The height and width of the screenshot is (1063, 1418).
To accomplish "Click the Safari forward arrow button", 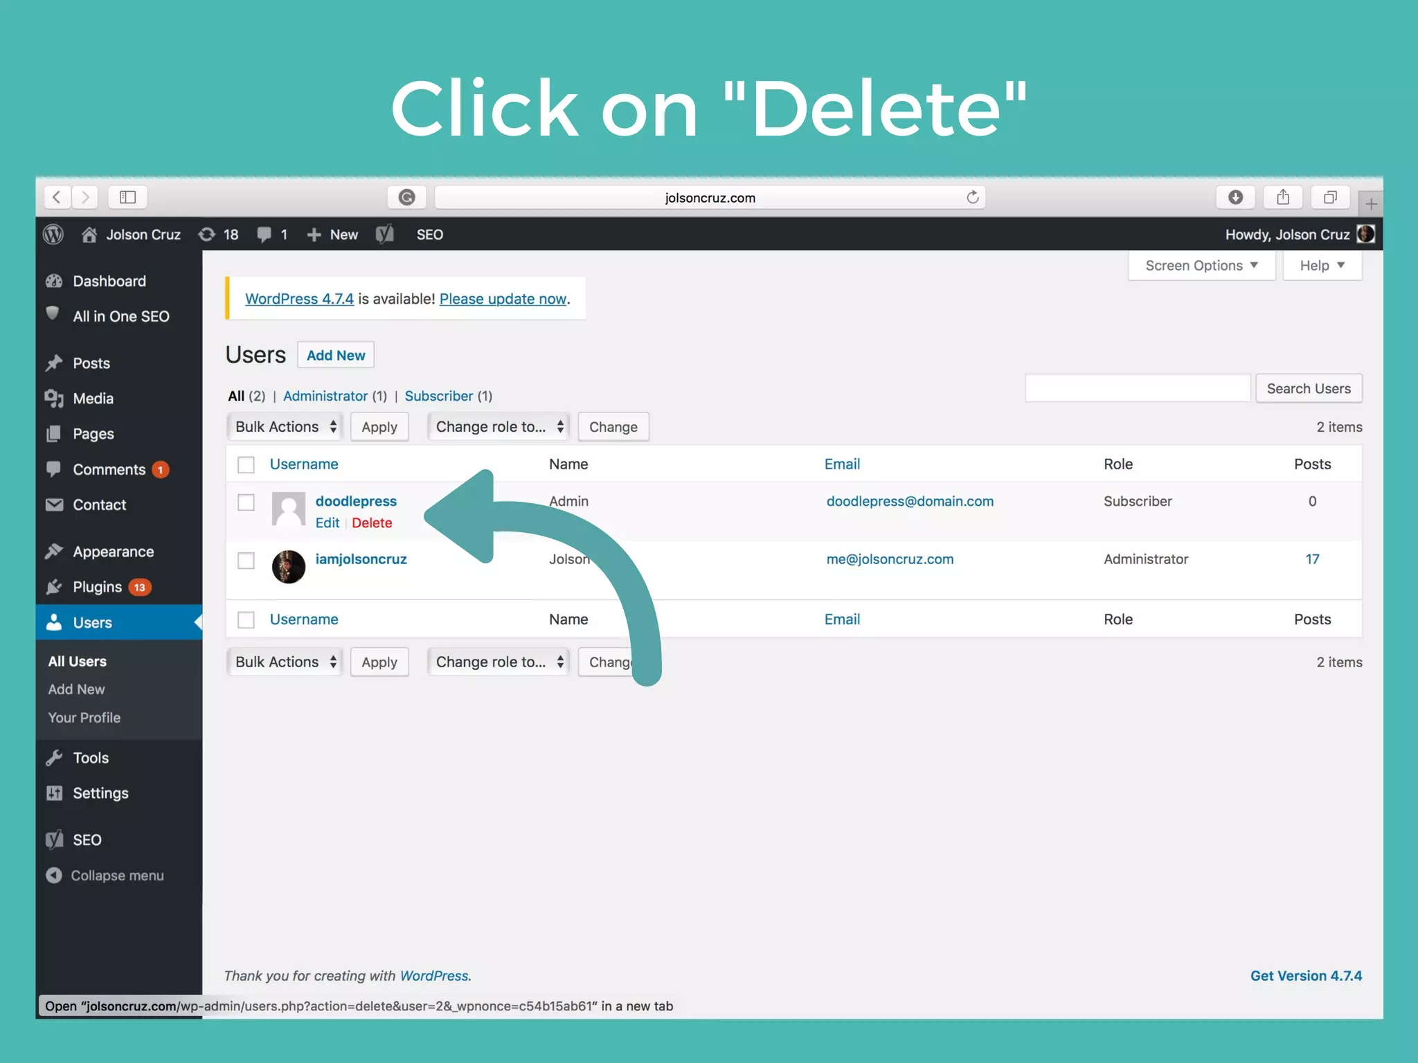I will (x=85, y=197).
